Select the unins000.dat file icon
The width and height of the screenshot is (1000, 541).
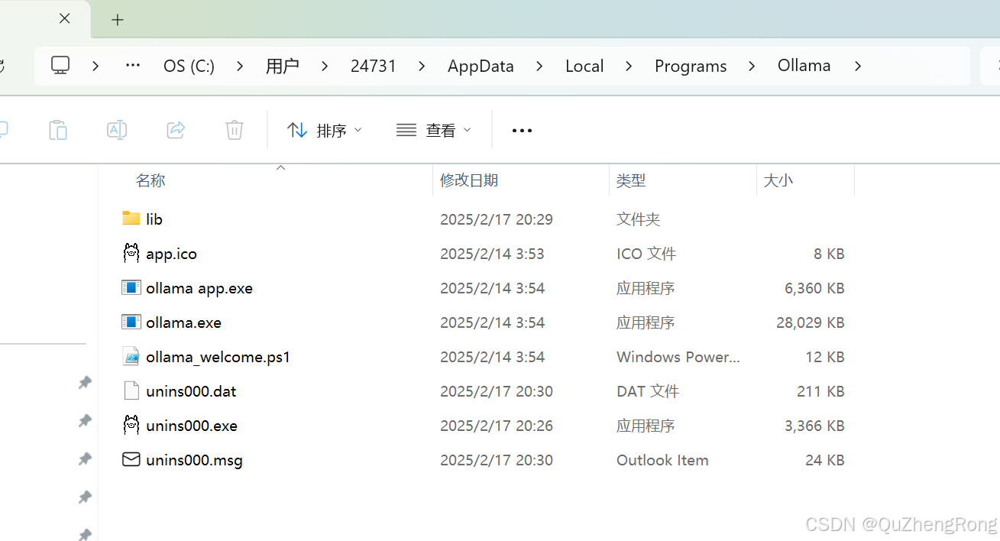131,390
